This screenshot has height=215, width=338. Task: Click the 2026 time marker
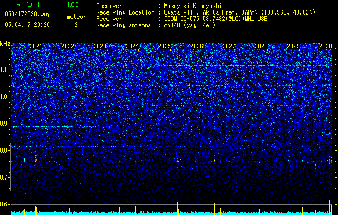[197, 46]
